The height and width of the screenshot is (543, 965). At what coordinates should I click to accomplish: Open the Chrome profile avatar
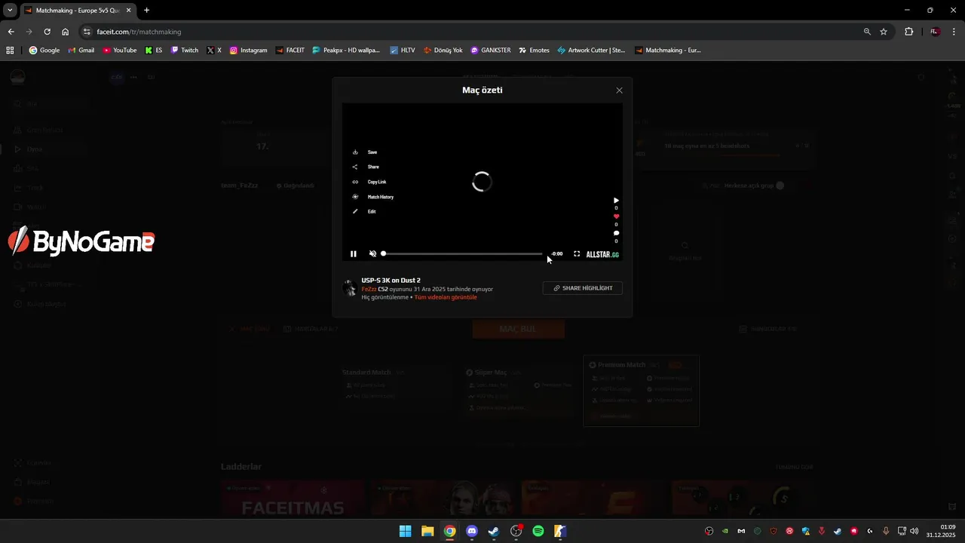pos(935,32)
